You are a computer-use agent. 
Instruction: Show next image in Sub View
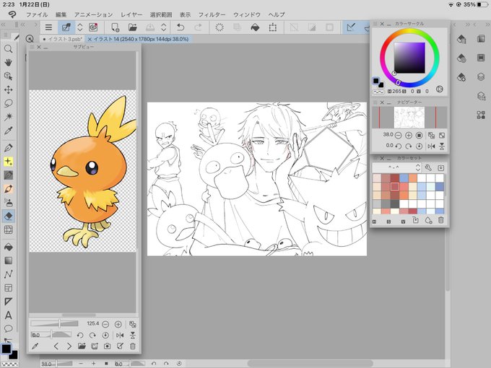[x=69, y=346]
